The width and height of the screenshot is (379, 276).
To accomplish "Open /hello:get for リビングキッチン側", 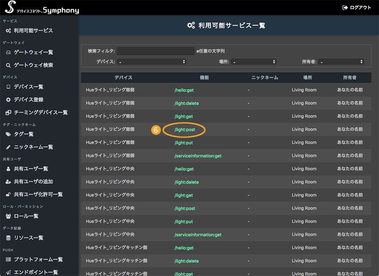I will coord(184,248).
